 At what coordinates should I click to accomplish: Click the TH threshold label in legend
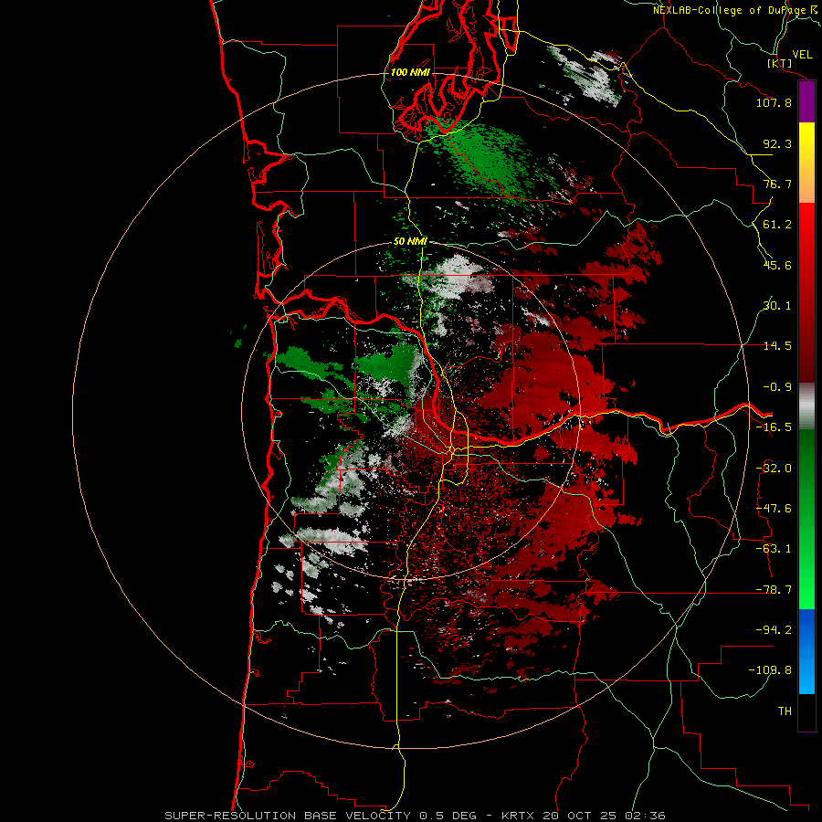pyautogui.click(x=785, y=711)
